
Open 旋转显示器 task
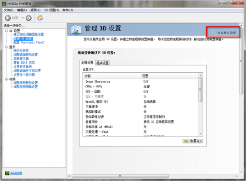pyautogui.click(x=21, y=58)
